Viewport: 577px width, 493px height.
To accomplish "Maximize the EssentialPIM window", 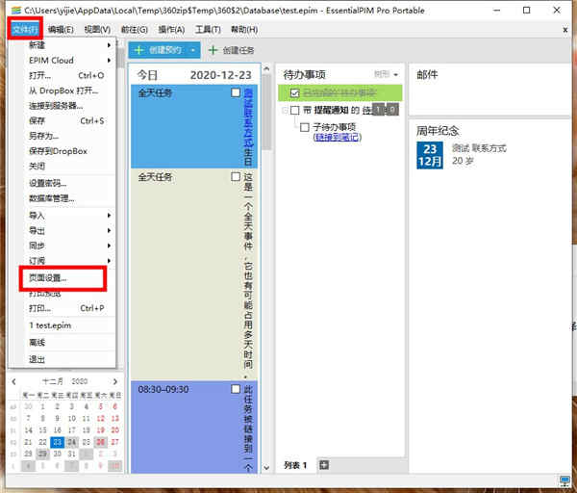I will click(527, 11).
